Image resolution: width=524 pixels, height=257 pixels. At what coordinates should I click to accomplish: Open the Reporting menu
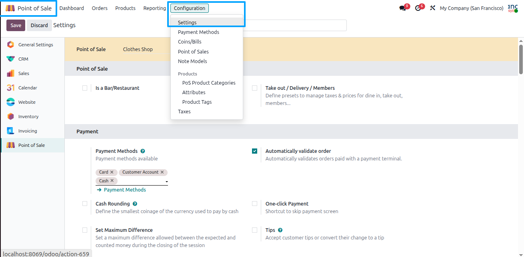click(154, 8)
